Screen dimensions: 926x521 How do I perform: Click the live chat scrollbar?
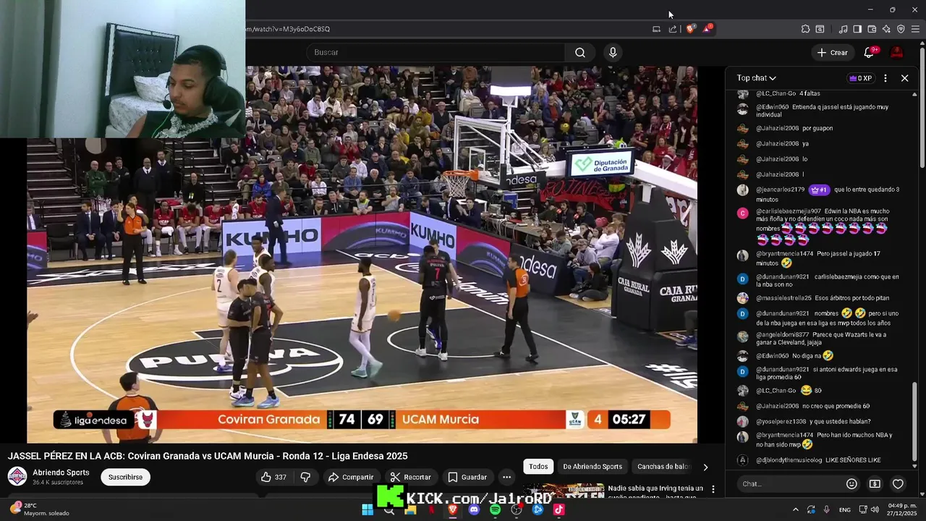point(916,421)
